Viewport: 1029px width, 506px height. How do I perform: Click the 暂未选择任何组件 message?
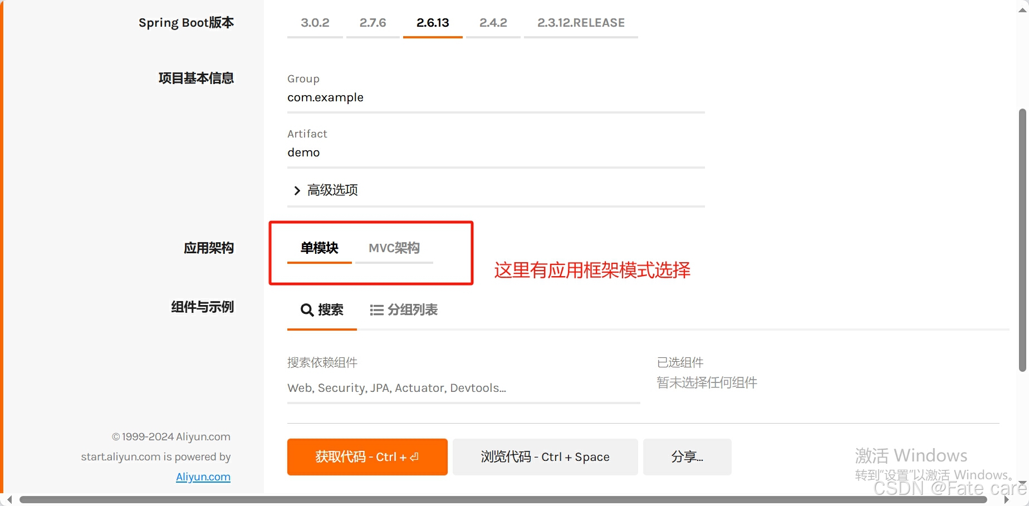[707, 383]
